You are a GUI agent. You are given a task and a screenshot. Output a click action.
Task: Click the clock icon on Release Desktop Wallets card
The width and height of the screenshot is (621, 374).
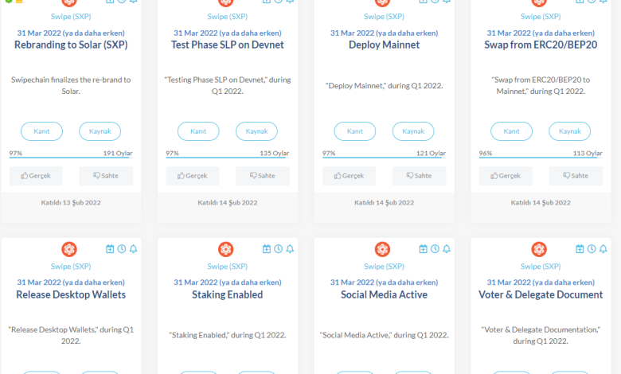[121, 249]
